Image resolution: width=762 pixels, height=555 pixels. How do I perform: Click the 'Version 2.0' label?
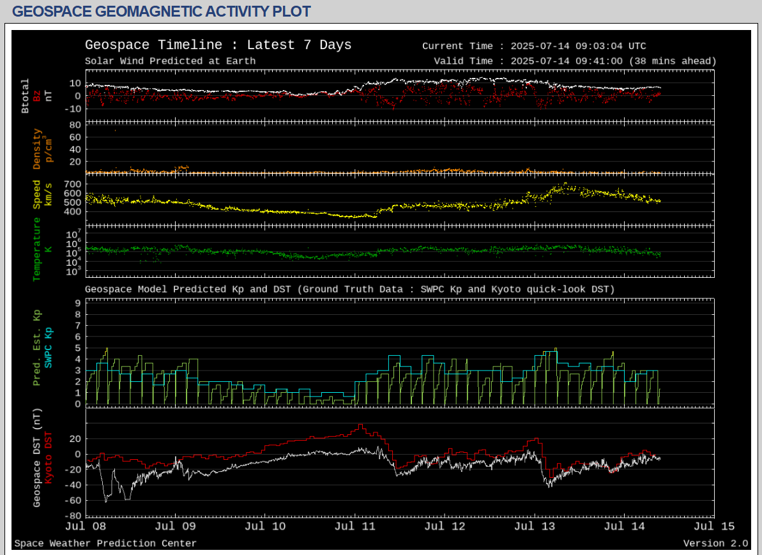pyautogui.click(x=715, y=544)
